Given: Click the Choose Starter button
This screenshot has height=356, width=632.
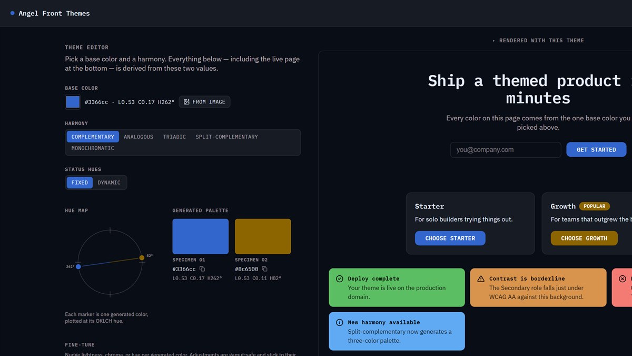Looking at the screenshot, I should (x=450, y=238).
